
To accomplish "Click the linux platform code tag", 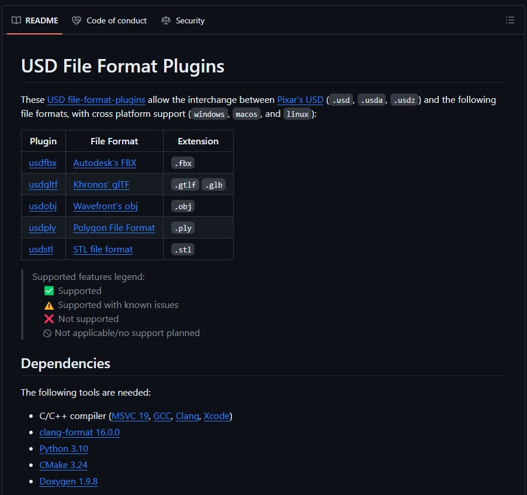I will (x=297, y=114).
